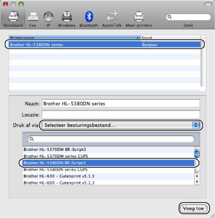This screenshot has height=218, width=215.
Task: Click the Bonjour cell in printer list
Action: (x=150, y=45)
